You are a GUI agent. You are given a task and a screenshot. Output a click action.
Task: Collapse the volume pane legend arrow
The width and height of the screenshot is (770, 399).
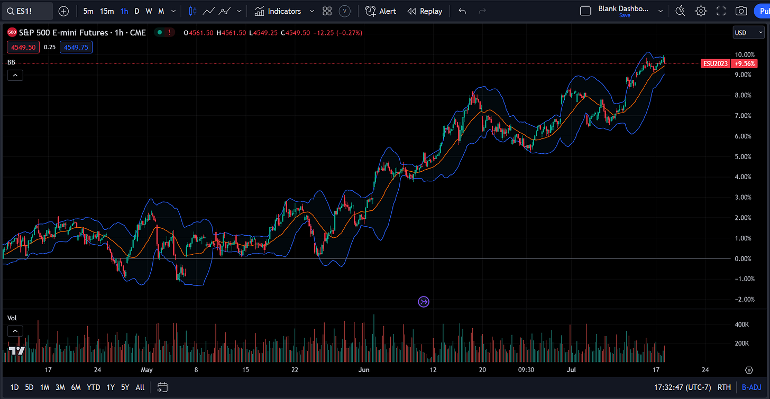(15, 331)
